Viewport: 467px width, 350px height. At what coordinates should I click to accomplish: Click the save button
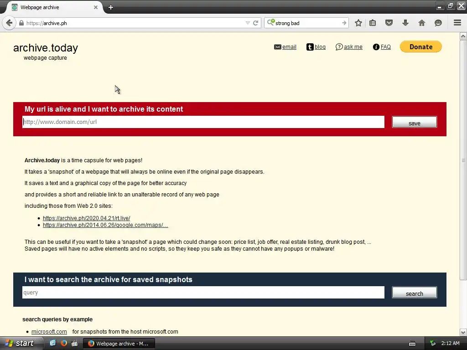pyautogui.click(x=414, y=122)
